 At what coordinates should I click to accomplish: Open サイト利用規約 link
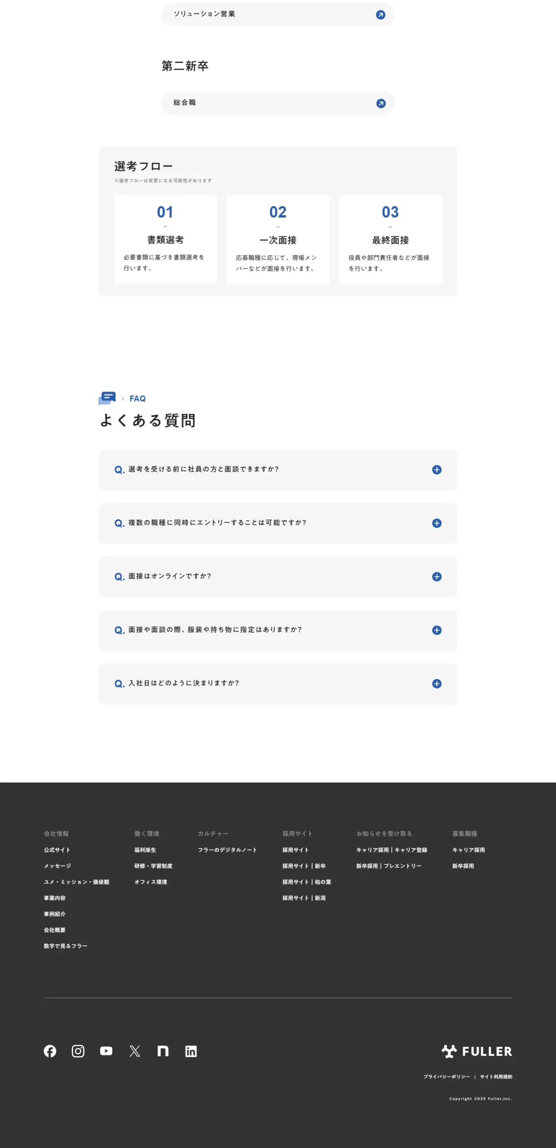[496, 1077]
